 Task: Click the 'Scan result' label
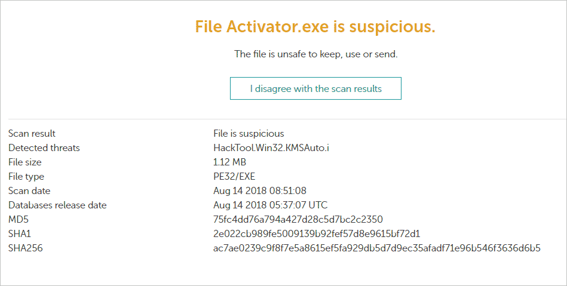coord(32,133)
